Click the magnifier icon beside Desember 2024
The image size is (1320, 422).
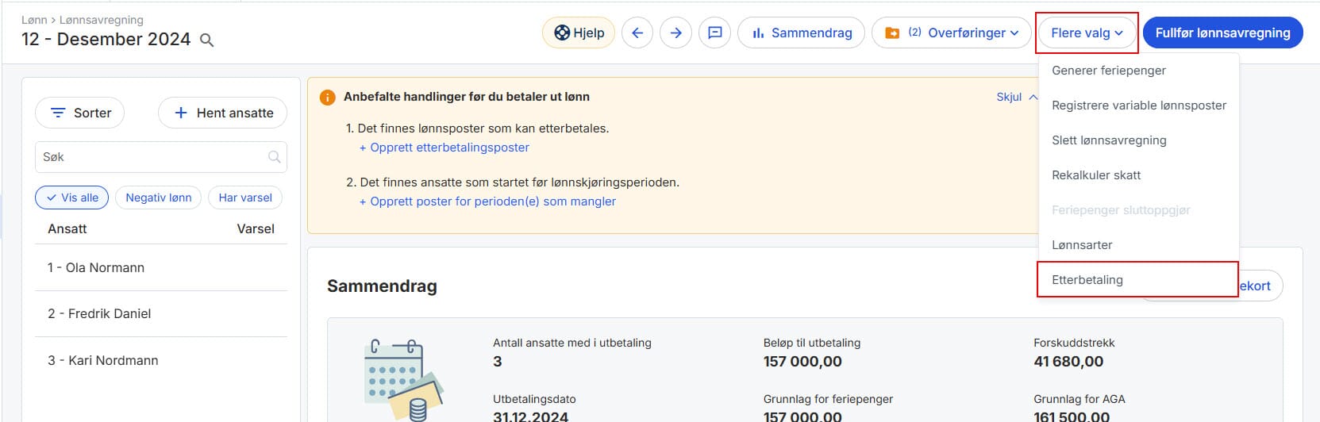(206, 40)
